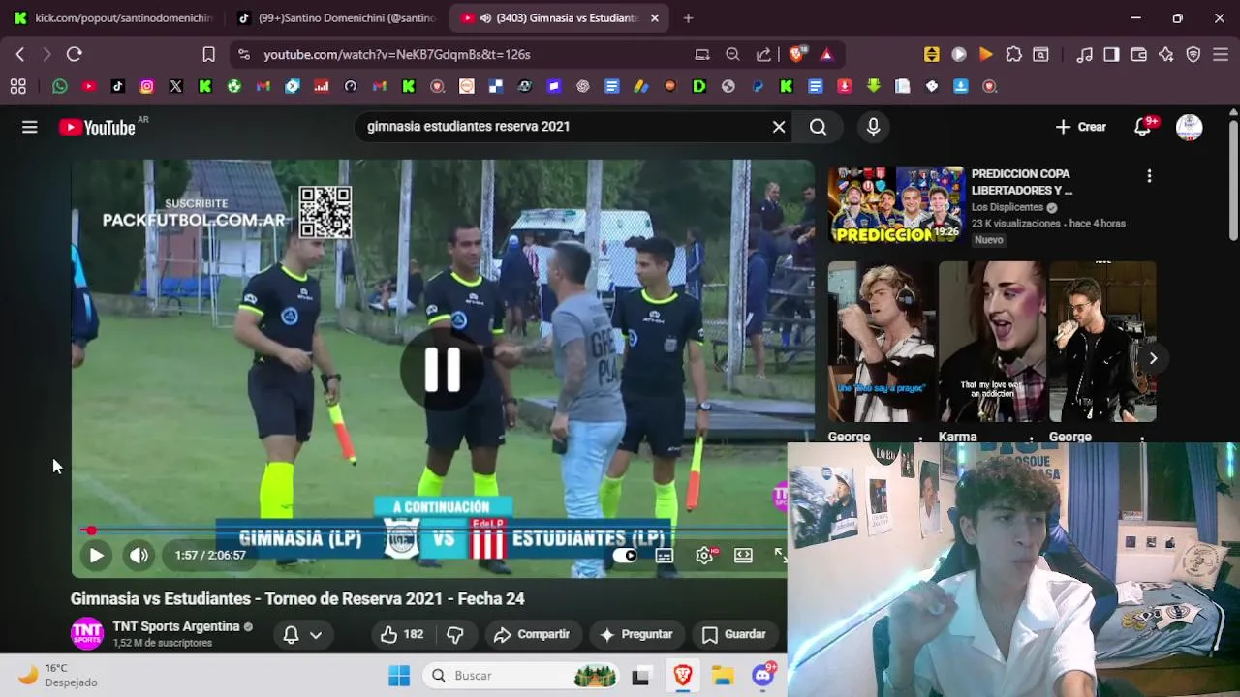The height and width of the screenshot is (697, 1240).
Task: Click the taskbar Buscar search box
Action: 523,676
